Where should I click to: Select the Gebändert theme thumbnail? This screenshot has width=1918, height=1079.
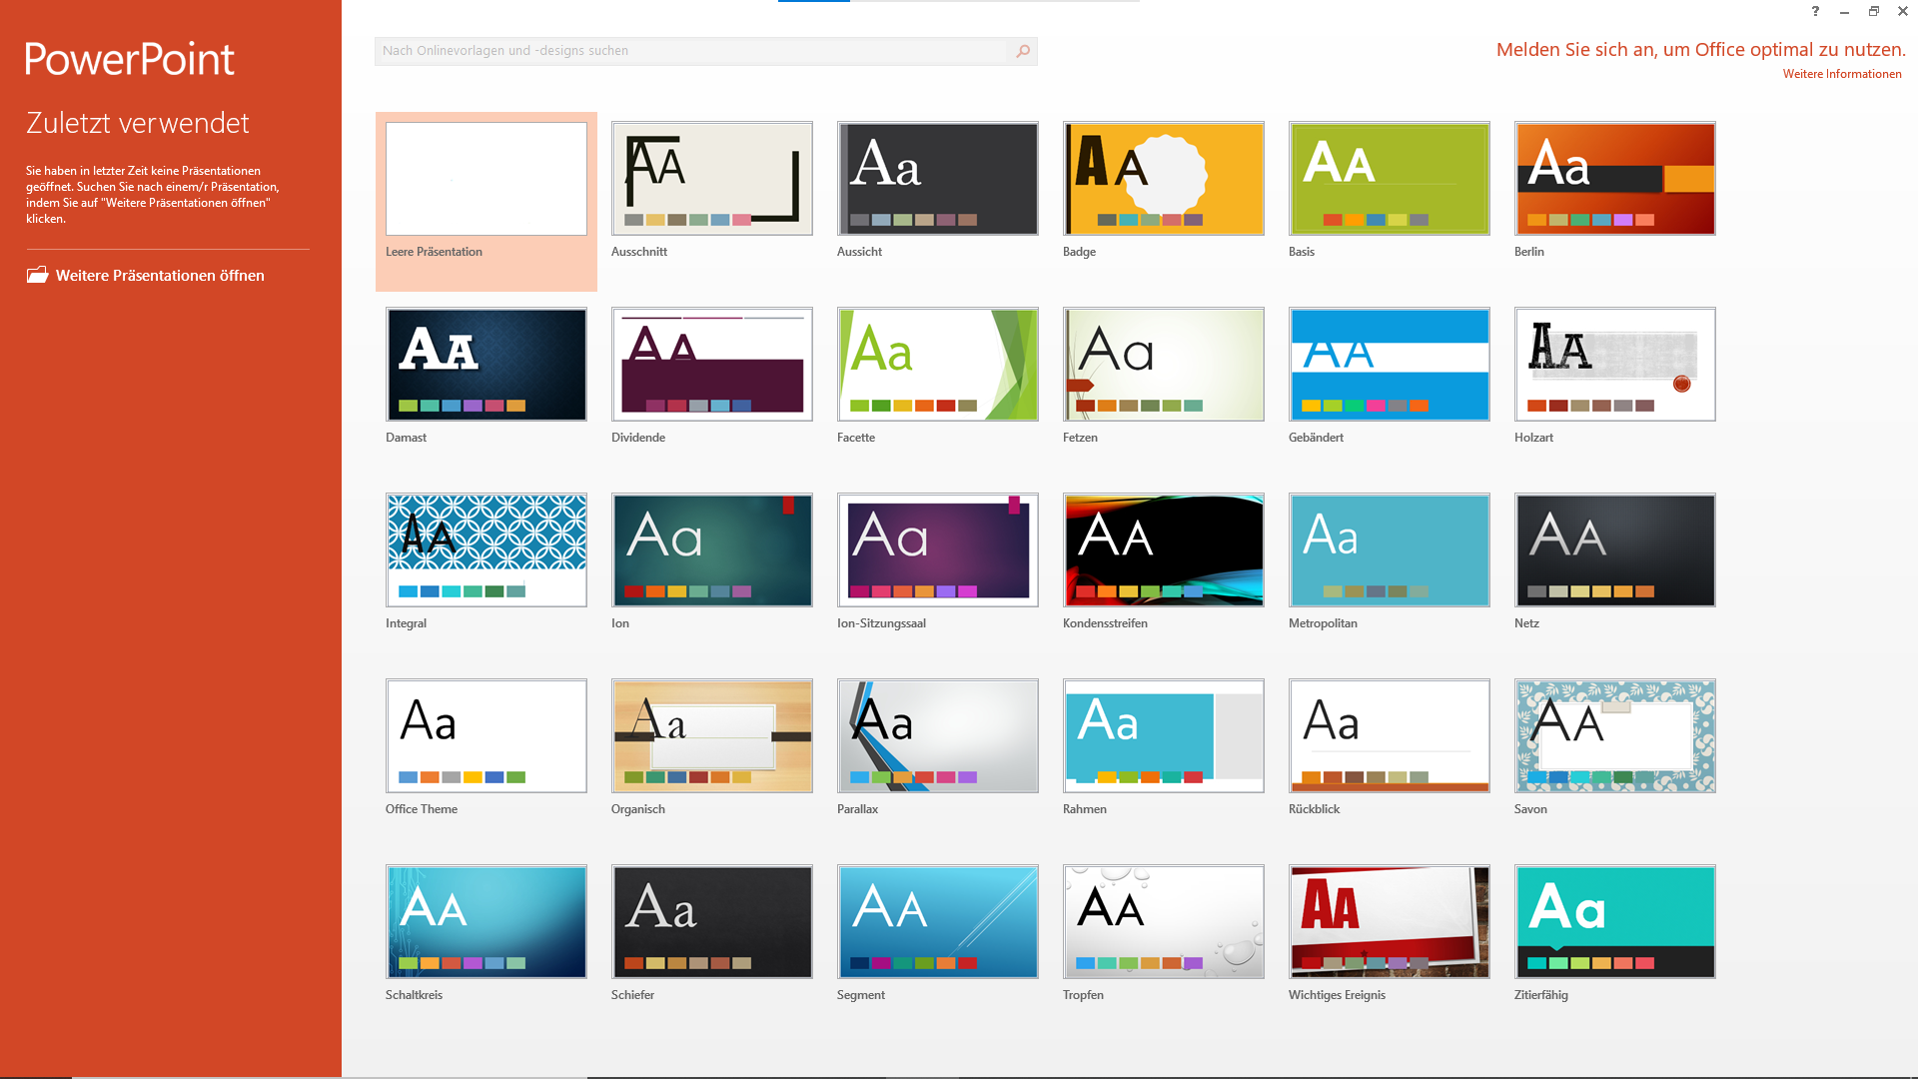pos(1390,365)
